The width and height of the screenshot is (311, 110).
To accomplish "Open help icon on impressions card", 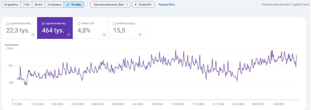I will [x=69, y=35].
